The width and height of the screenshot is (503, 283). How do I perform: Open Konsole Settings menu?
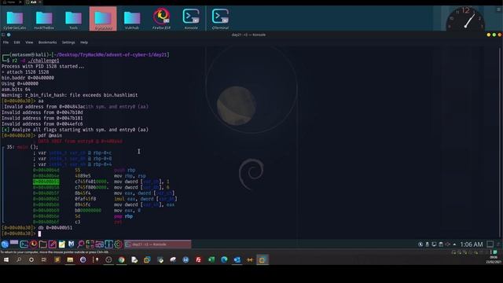pyautogui.click(x=68, y=42)
